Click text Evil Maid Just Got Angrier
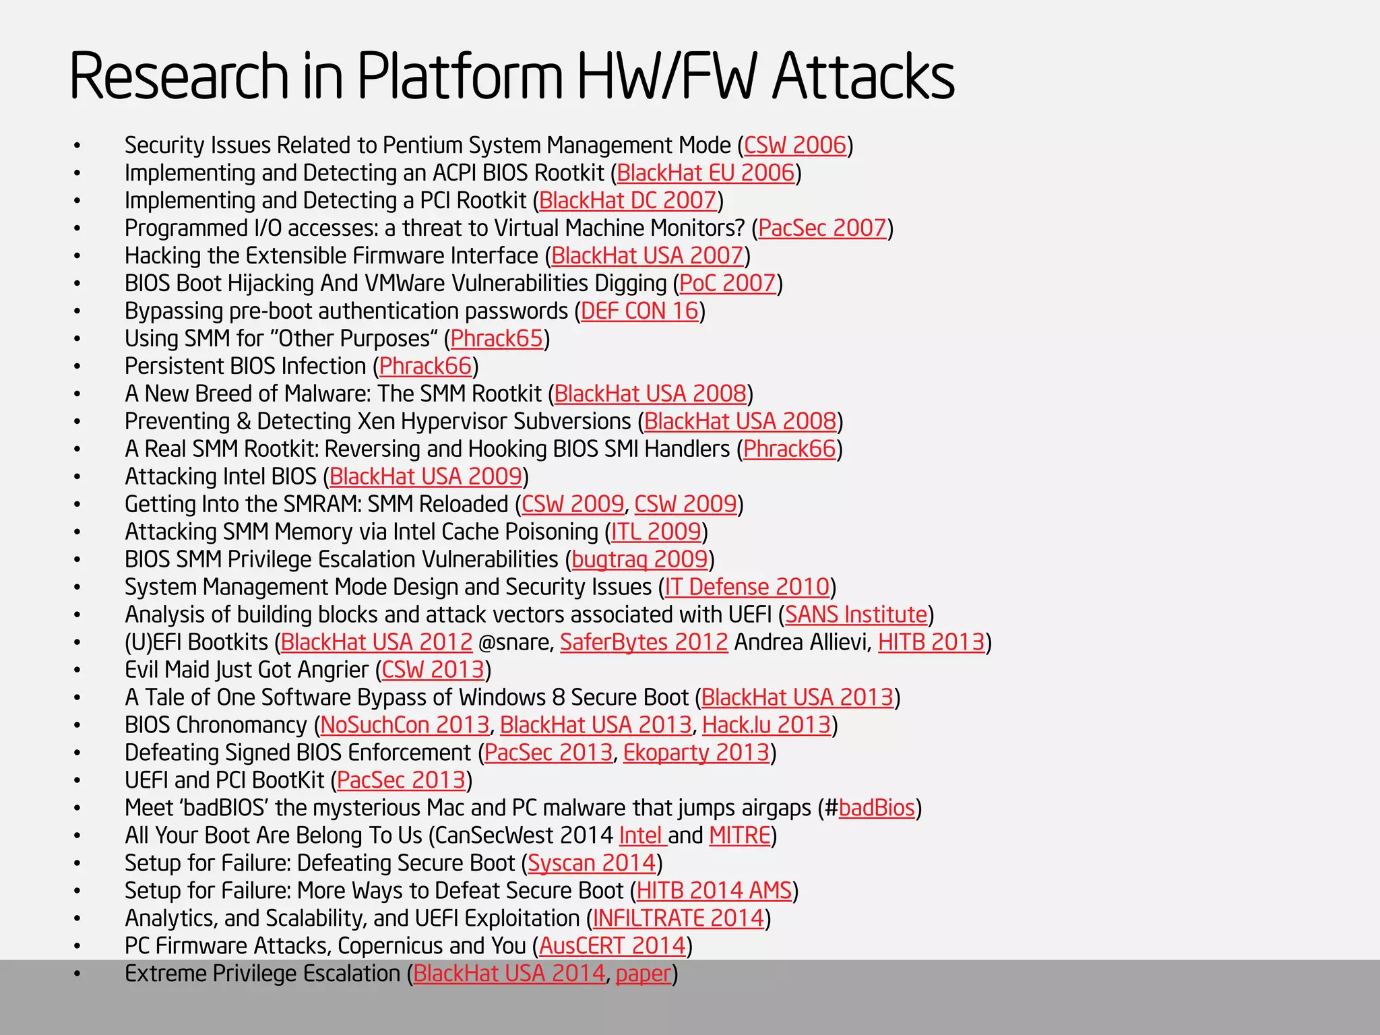 [x=247, y=670]
